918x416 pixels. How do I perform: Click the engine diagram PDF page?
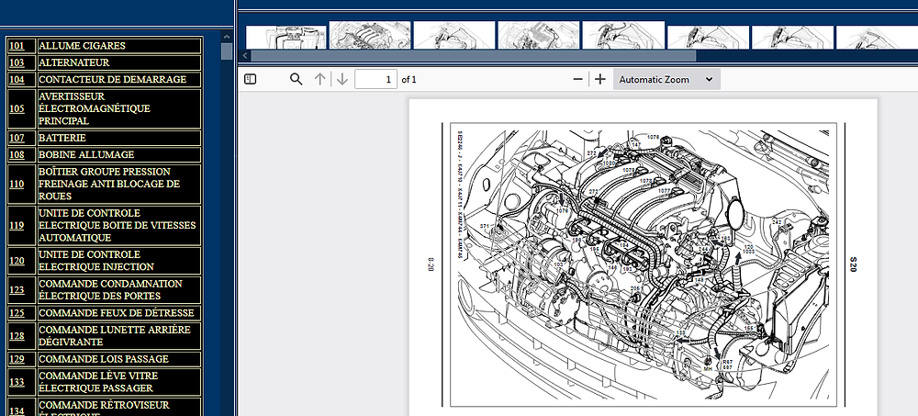pyautogui.click(x=643, y=258)
